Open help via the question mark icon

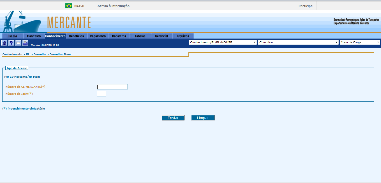pyautogui.click(x=11, y=43)
